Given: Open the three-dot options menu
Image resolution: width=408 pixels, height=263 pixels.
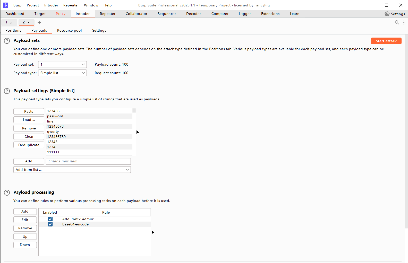Looking at the screenshot, I should tap(404, 22).
